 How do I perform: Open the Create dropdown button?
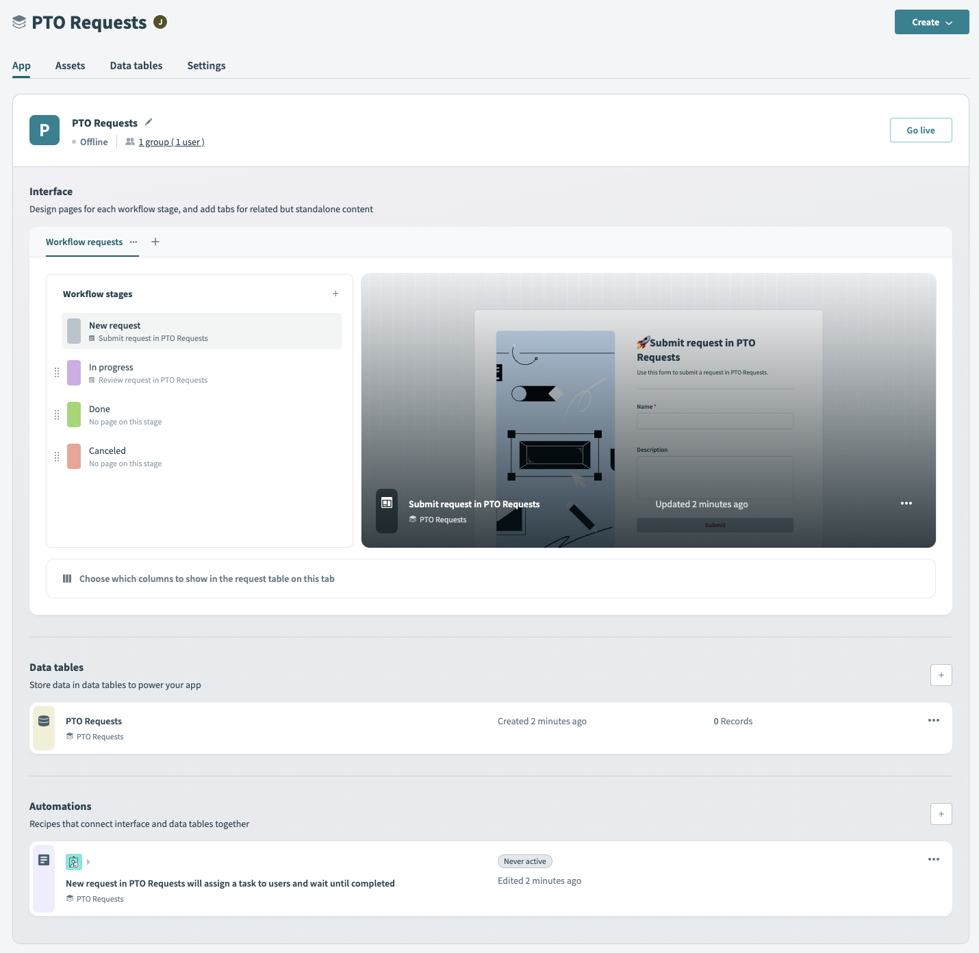coord(931,22)
